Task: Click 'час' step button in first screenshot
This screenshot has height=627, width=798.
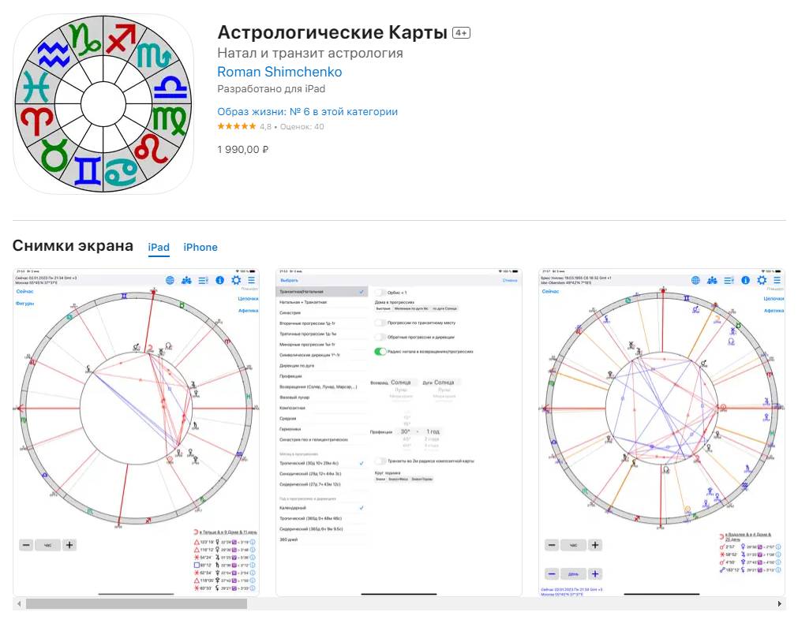Action: pos(48,545)
